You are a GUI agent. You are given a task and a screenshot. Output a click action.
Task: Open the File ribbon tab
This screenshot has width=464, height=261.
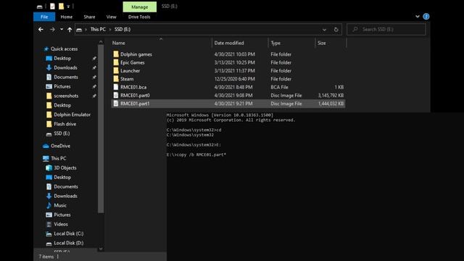point(44,17)
